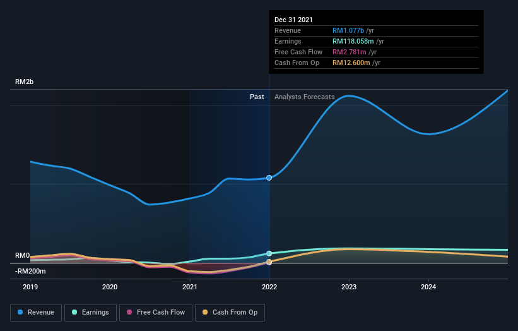Click the RM12.600m cash from op value
518x331 pixels.
pos(351,63)
